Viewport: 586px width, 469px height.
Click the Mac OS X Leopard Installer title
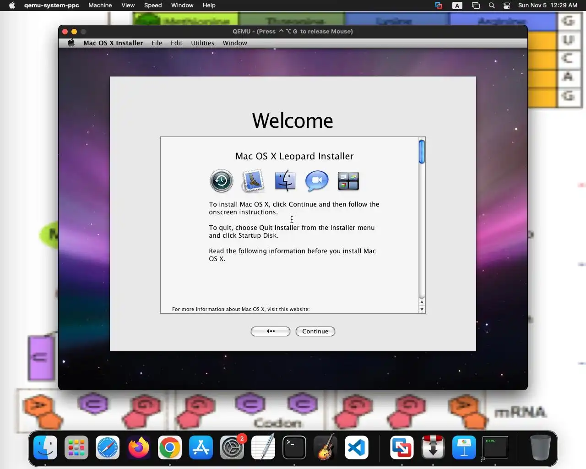coord(294,156)
